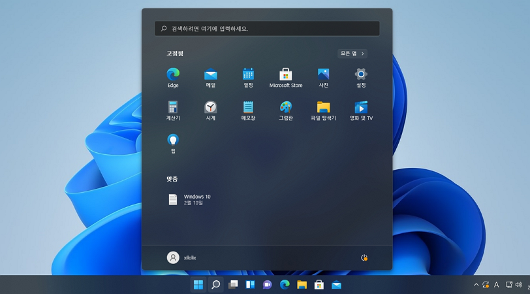
Task: Open the power options button
Action: 364,258
